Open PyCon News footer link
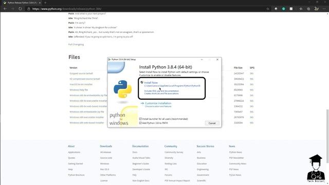Screen dimensions: 329x185 [235, 175]
